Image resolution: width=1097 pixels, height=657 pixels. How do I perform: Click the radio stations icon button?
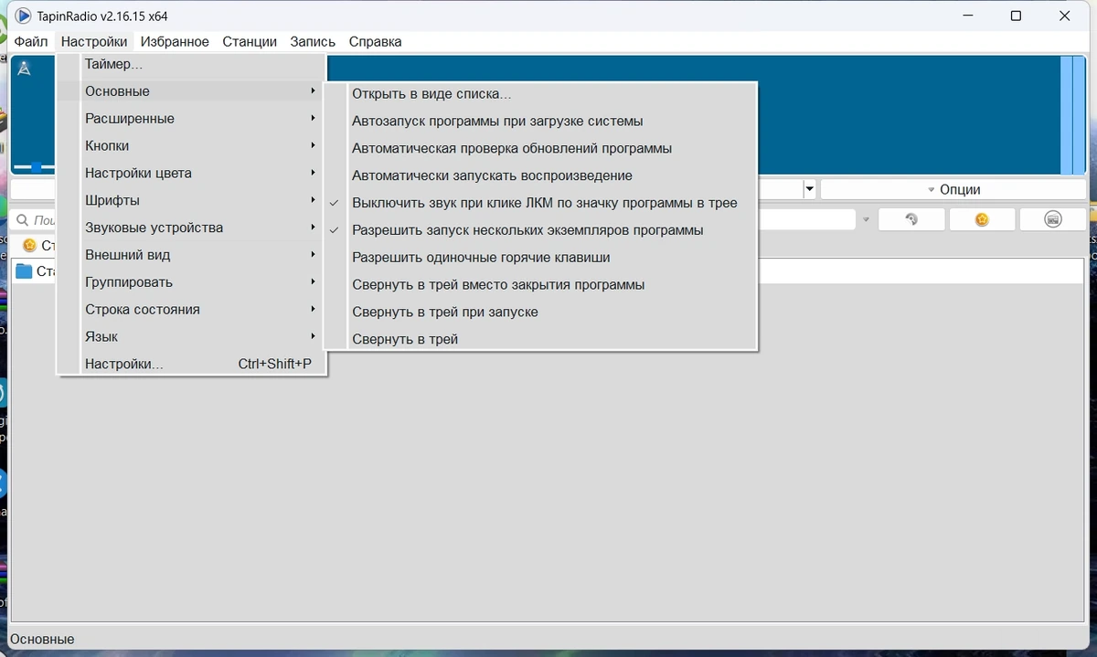[1053, 219]
